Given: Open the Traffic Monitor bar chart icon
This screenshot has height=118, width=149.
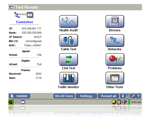Looking at the screenshot, I should [x=69, y=78].
